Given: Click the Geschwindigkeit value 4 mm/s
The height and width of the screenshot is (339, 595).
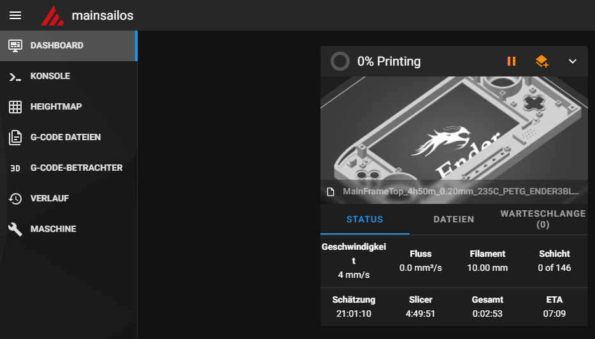Looking at the screenshot, I should pyautogui.click(x=354, y=275).
